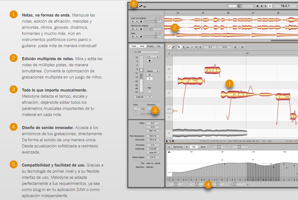Select the orange blob edit mode icon
298x200 pixels.
click(x=169, y=47)
